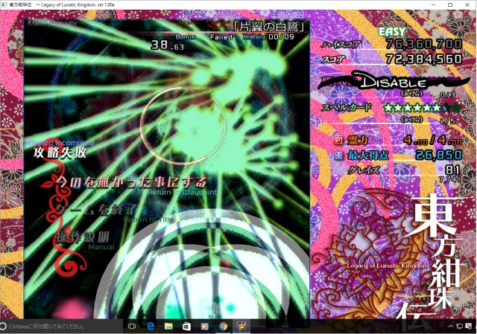477x334 pixels.
Task: Expand hidden system tray icons chevron
Action: tap(450, 327)
